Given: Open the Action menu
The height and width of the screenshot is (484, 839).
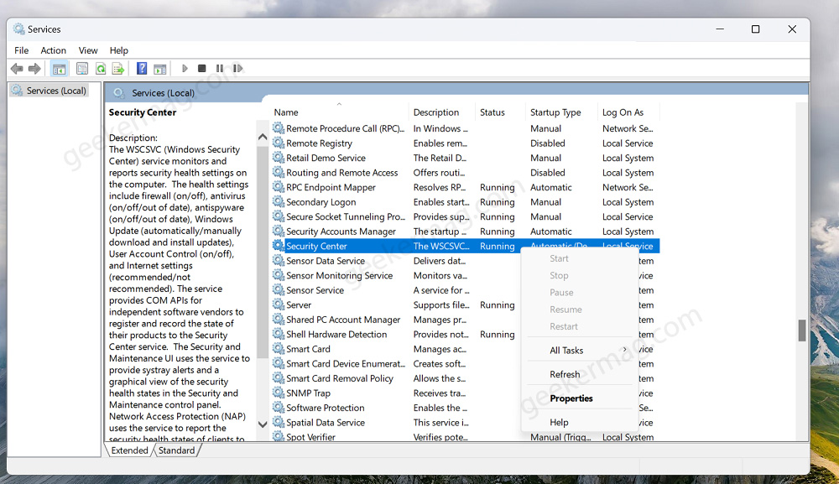Looking at the screenshot, I should (x=54, y=50).
